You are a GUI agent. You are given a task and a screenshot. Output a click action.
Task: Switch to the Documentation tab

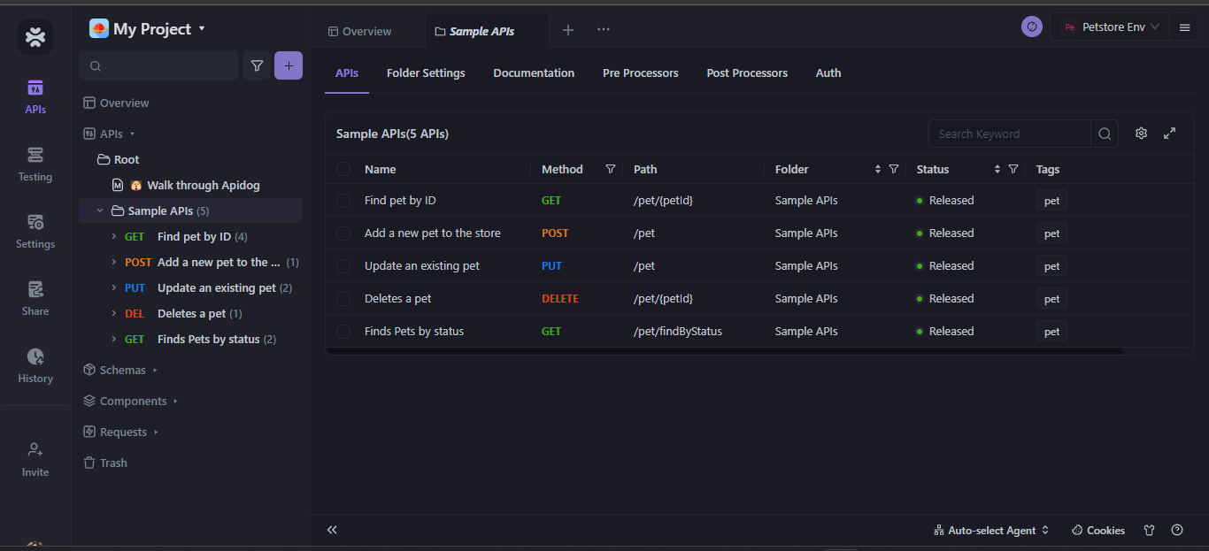(534, 73)
